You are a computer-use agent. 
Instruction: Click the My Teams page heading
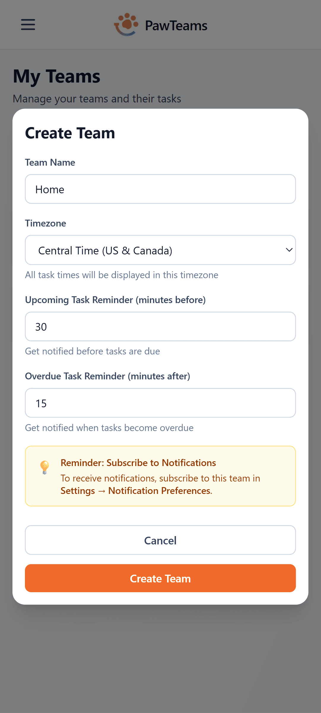[x=57, y=76]
